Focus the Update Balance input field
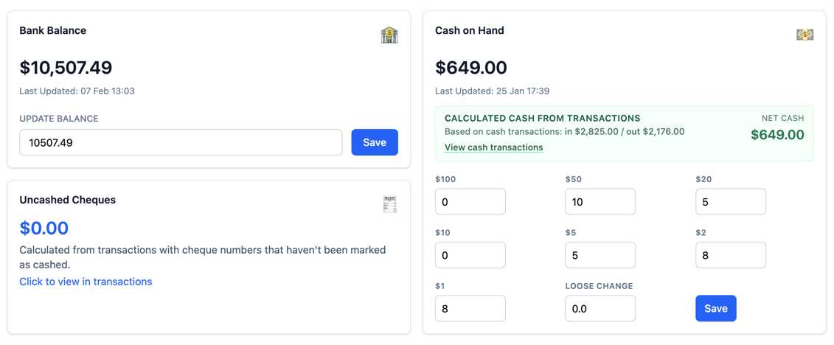 pyautogui.click(x=181, y=142)
